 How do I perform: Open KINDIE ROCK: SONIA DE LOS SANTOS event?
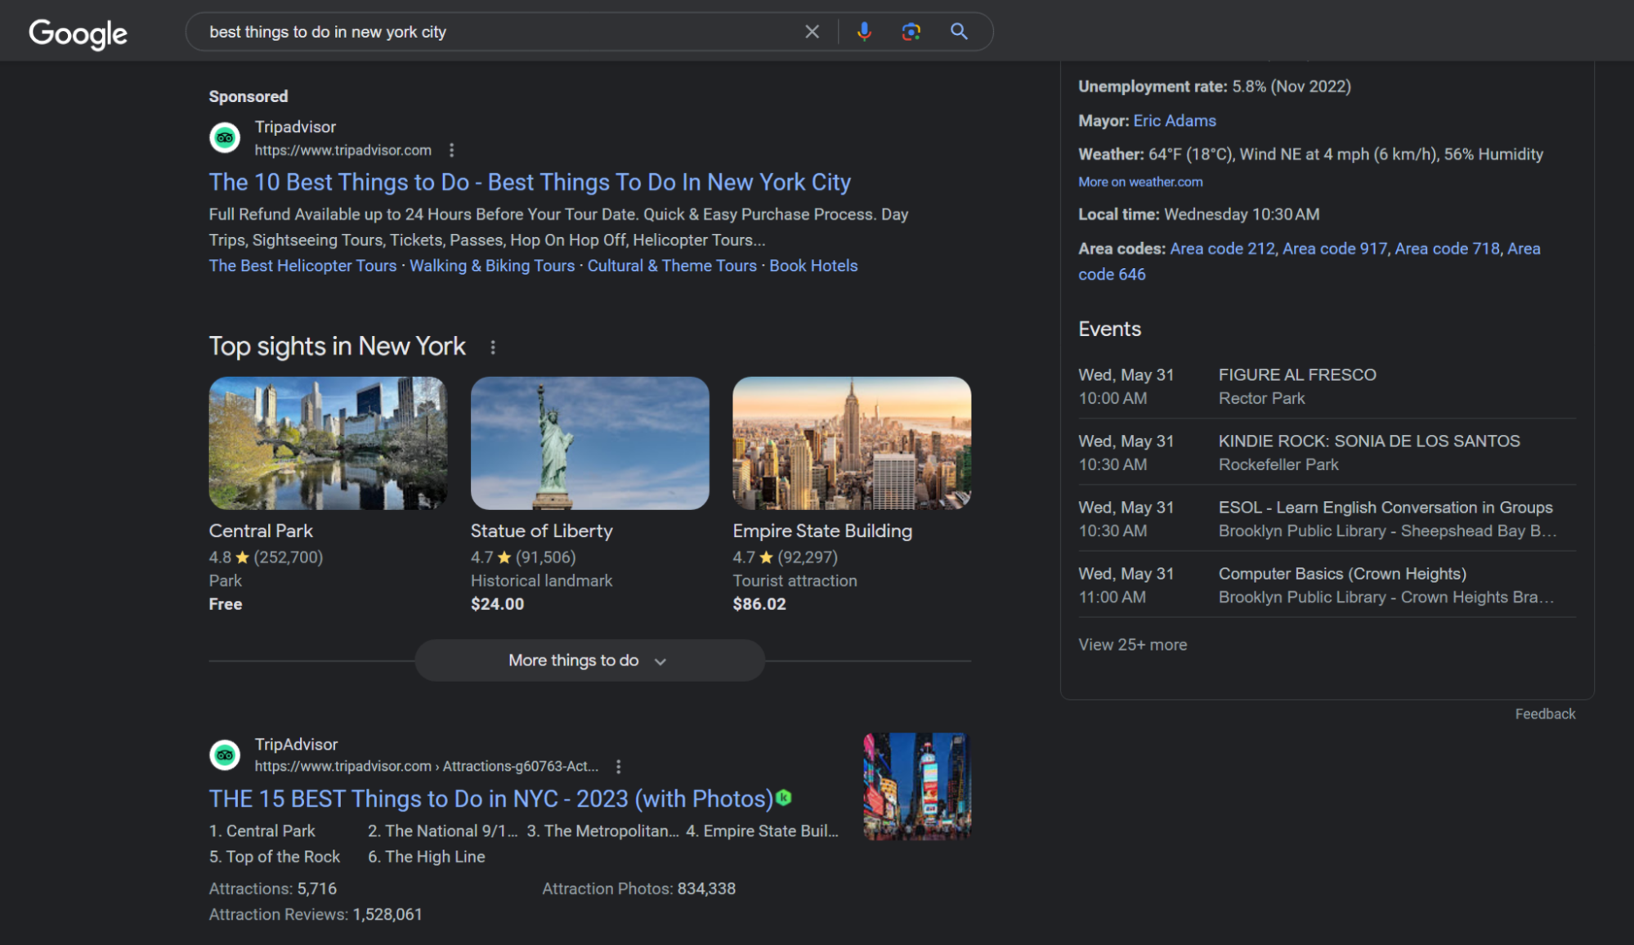[x=1327, y=453]
